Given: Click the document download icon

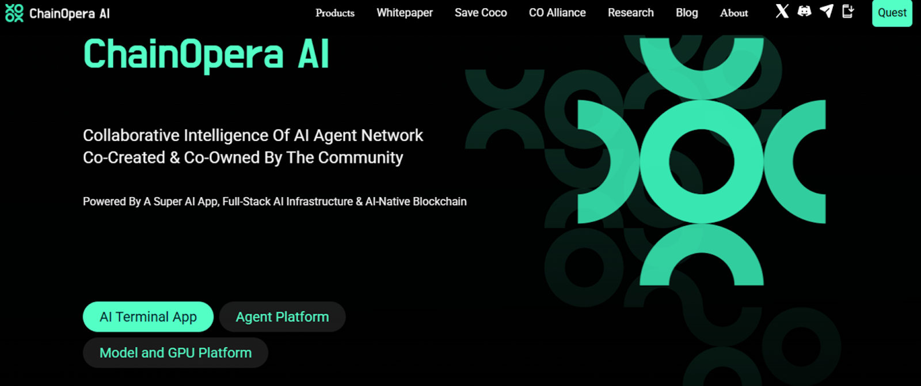Looking at the screenshot, I should point(848,12).
